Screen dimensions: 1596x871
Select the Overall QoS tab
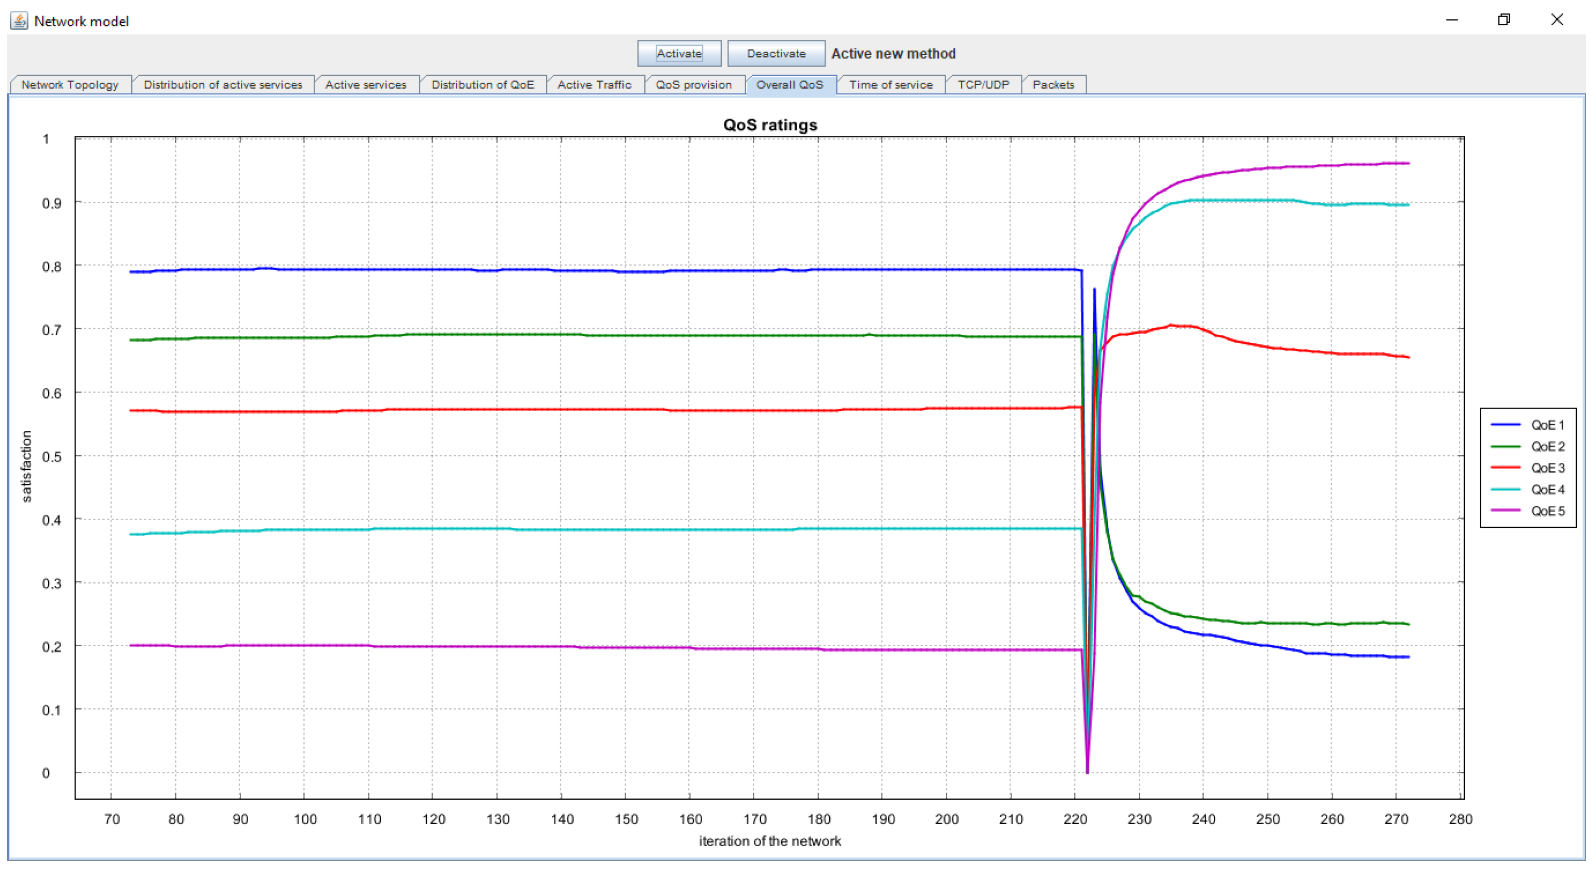(x=789, y=85)
